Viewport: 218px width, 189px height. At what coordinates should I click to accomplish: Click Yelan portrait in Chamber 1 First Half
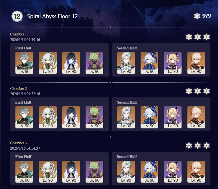tap(71, 63)
